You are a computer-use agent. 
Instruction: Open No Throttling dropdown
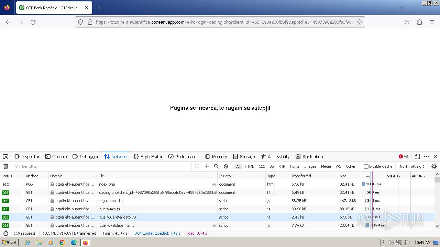tap(412, 166)
